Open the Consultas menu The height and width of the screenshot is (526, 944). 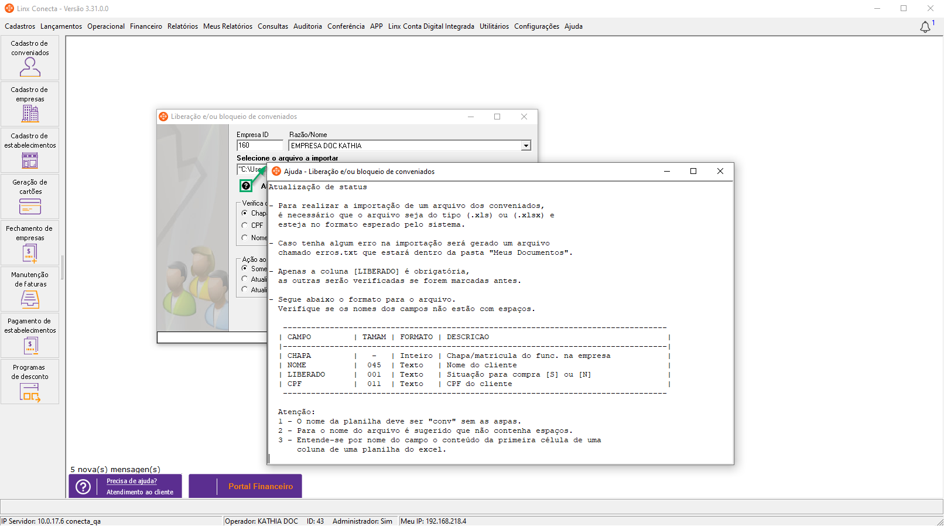[x=273, y=26]
